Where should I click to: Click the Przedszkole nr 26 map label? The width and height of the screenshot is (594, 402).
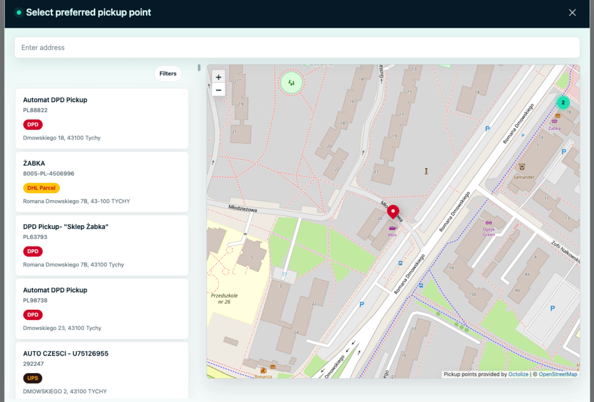pos(224,299)
